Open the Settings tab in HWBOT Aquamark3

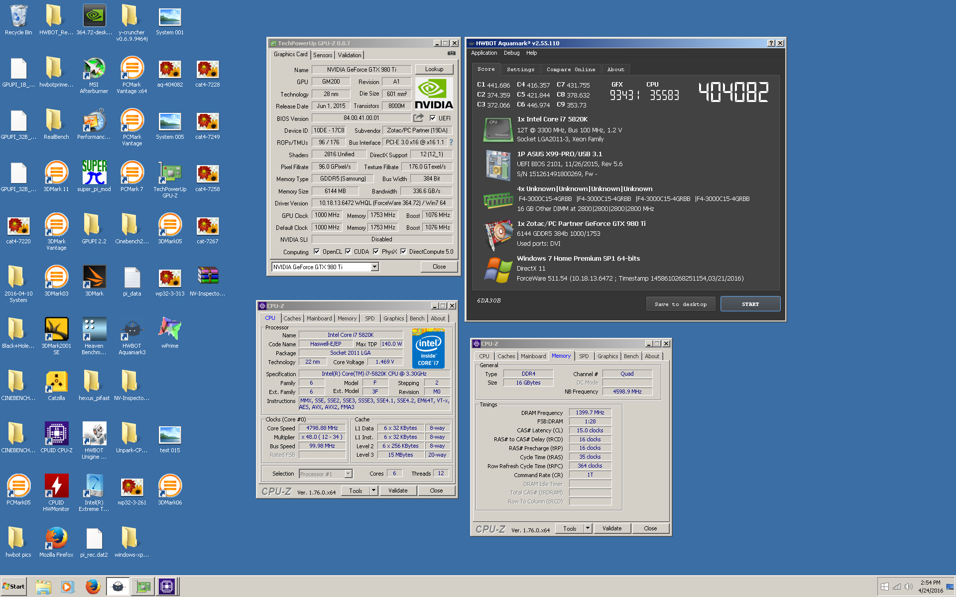[520, 70]
